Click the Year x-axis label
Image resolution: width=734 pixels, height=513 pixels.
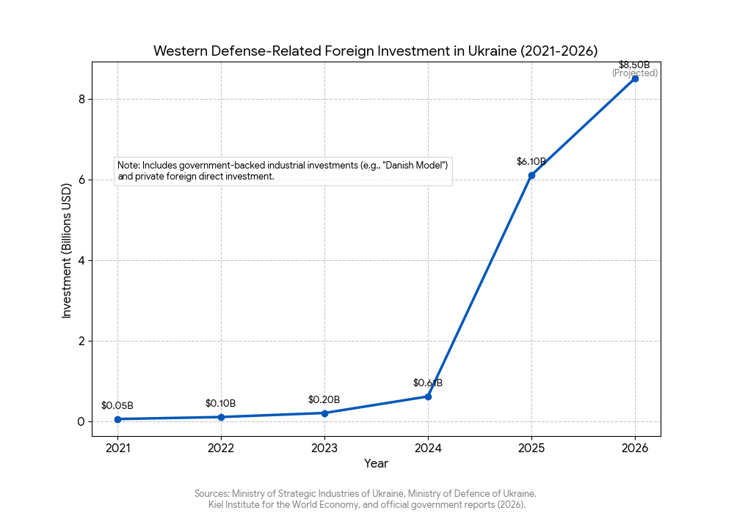click(x=376, y=463)
